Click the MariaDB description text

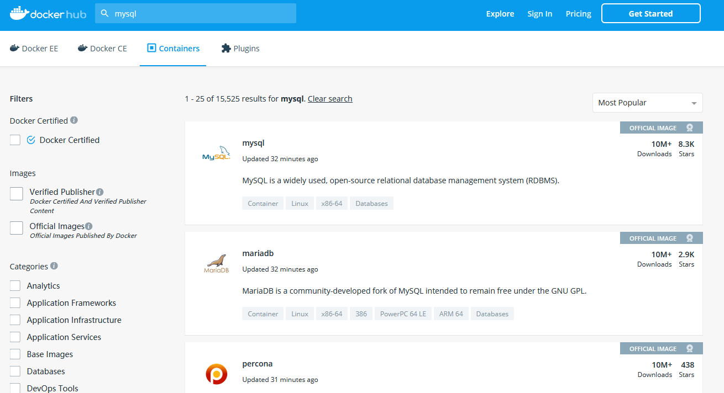click(x=415, y=291)
